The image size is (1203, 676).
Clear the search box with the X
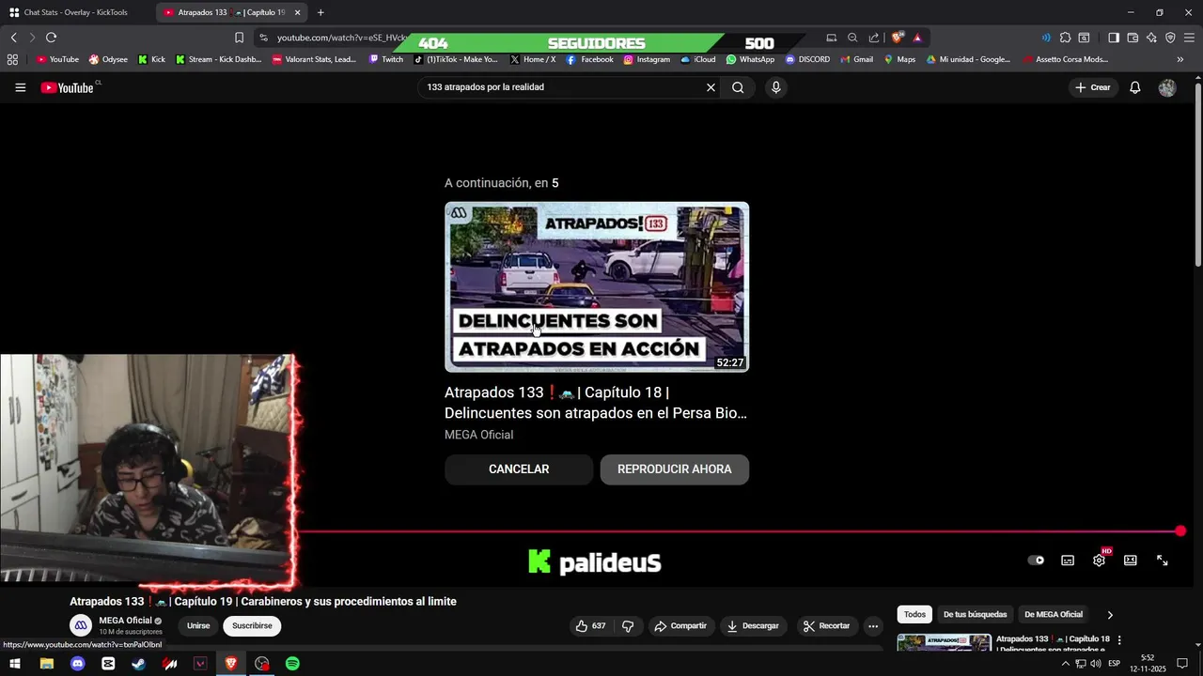[711, 87]
